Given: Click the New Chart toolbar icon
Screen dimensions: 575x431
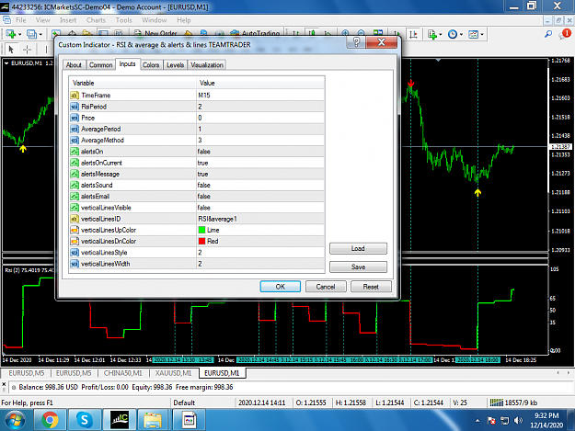Looking at the screenshot, I should 10,34.
